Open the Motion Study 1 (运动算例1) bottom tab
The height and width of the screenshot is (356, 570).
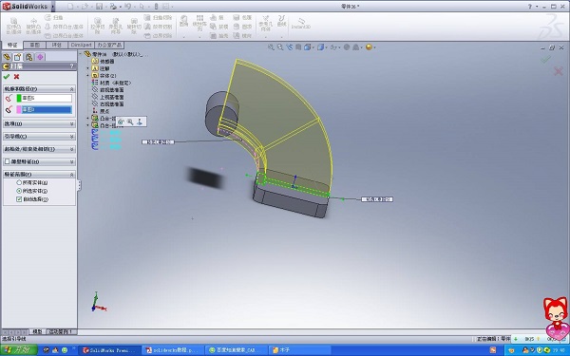(x=62, y=331)
